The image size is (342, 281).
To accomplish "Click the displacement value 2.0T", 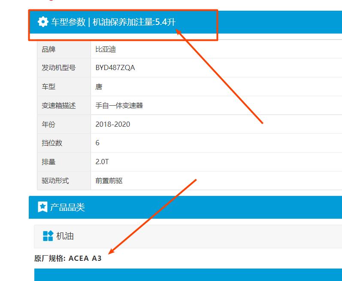I will coord(102,162).
